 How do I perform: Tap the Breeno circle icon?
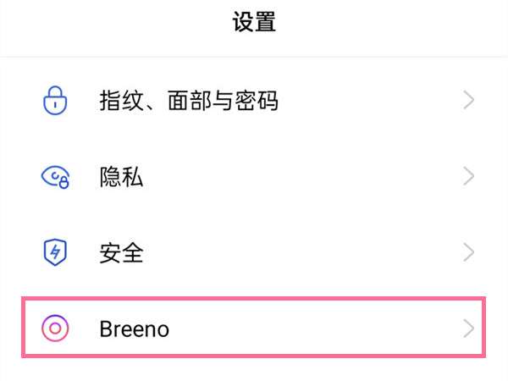click(55, 328)
